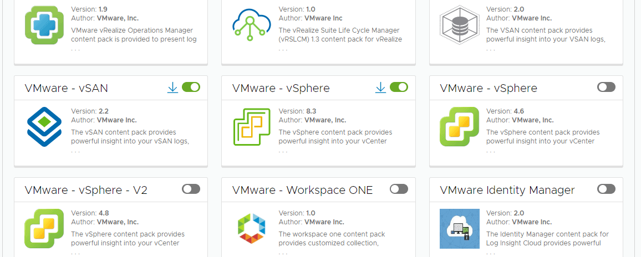Click the workspace one content pack description
641x257 pixels.
[332, 239]
